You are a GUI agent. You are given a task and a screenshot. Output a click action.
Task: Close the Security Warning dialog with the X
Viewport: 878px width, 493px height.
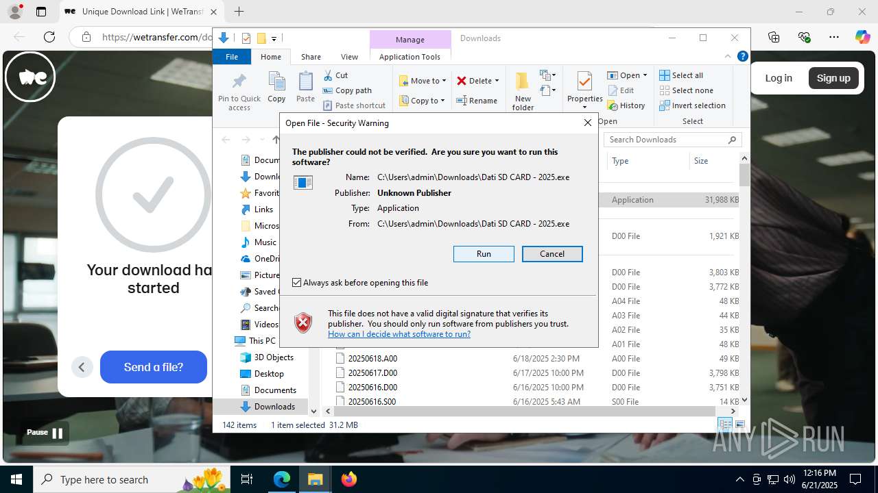click(x=587, y=123)
